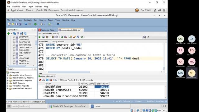This screenshot has height=112, width=199.
Task: Switch to the Welcome Page tab
Action: pyautogui.click(x=48, y=30)
